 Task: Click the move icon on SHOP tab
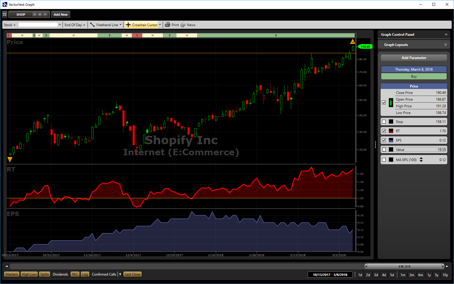click(35, 15)
